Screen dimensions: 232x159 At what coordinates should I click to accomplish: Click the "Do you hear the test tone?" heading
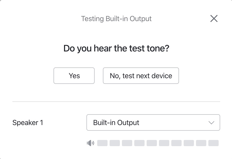pos(116,48)
